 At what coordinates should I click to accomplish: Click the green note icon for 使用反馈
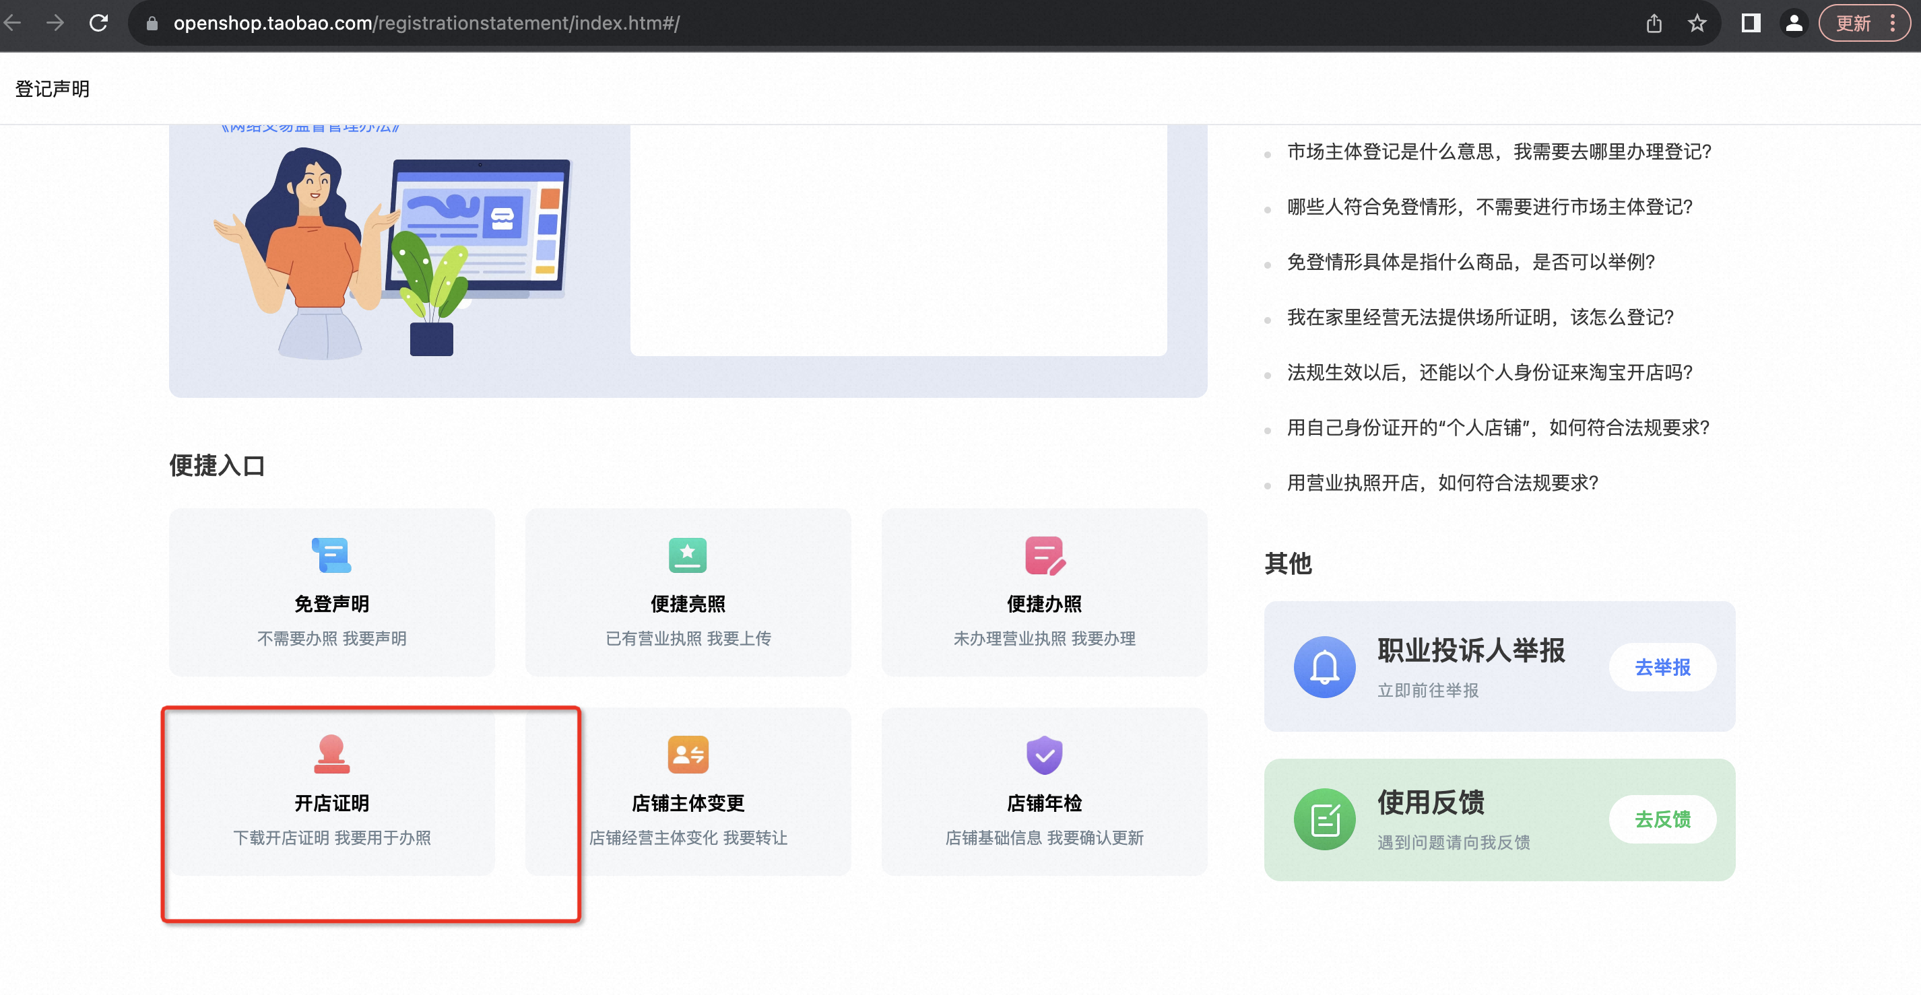(1324, 819)
